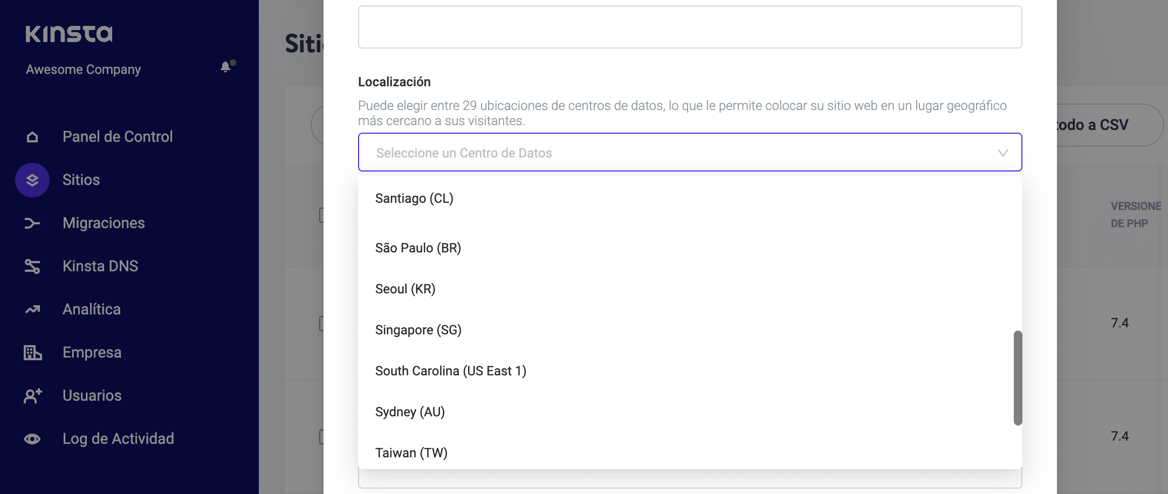1168x494 pixels.
Task: Select Seoul (KR) option
Action: point(405,289)
